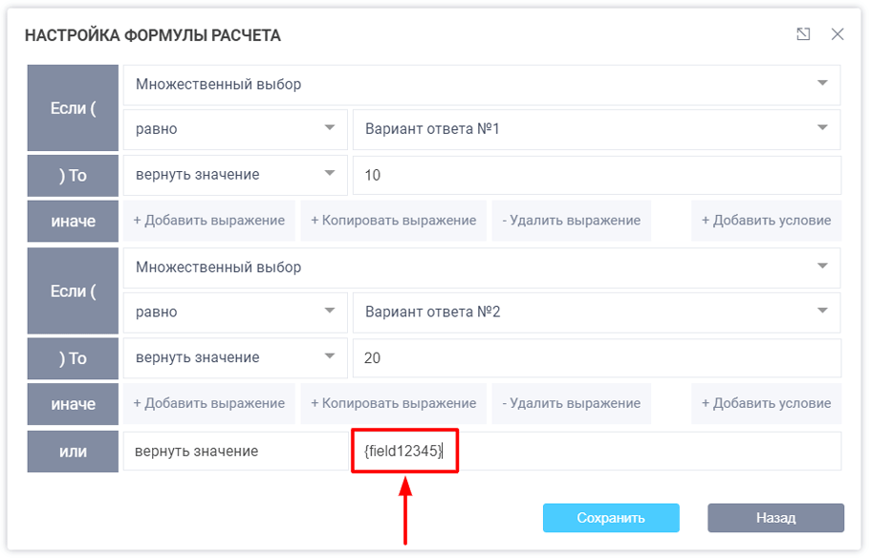Click the input field containing 10

(x=596, y=175)
